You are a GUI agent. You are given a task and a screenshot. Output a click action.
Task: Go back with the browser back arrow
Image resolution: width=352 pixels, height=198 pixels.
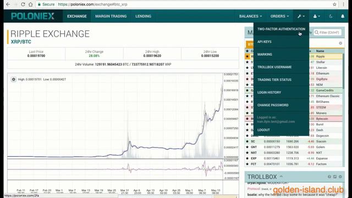point(8,4)
